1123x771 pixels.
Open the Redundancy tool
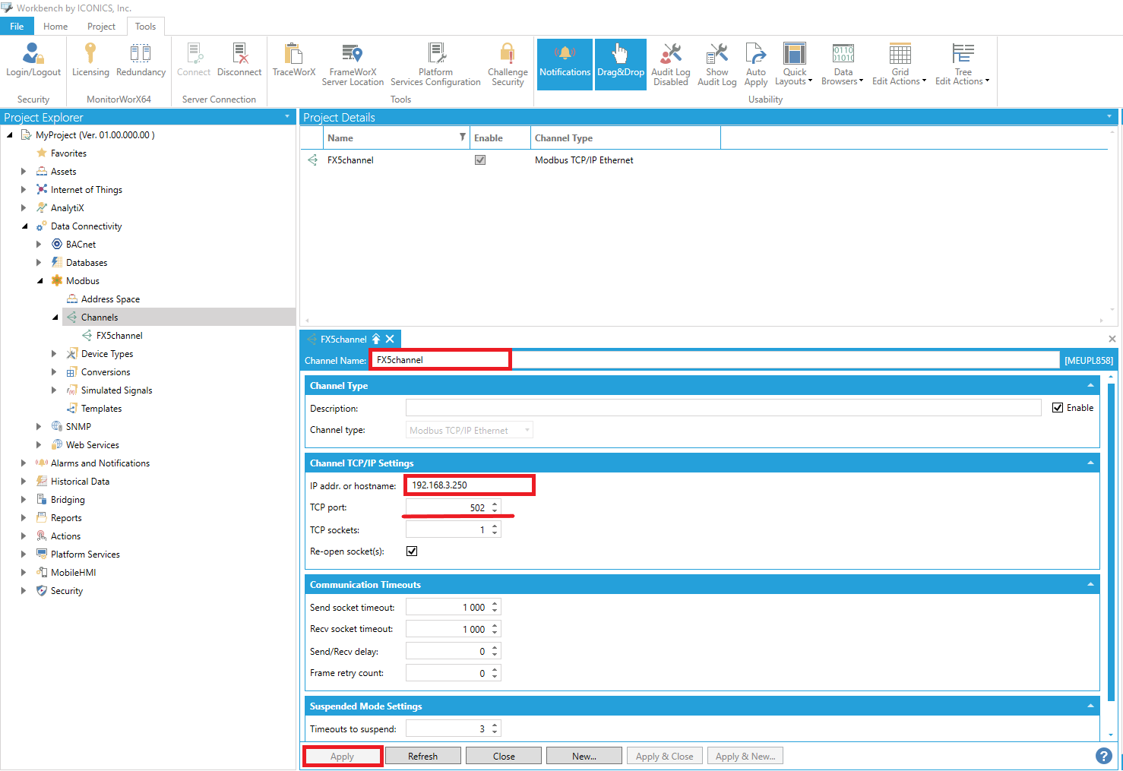[x=141, y=59]
